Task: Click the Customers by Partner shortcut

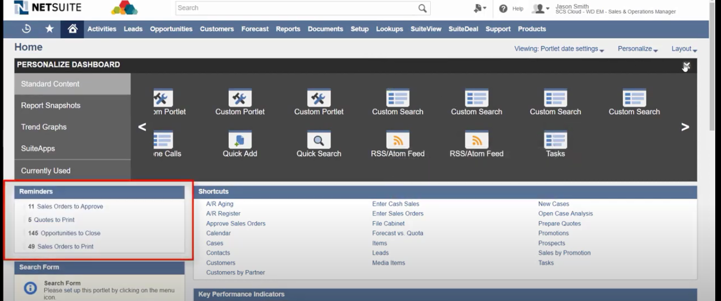Action: click(x=235, y=273)
